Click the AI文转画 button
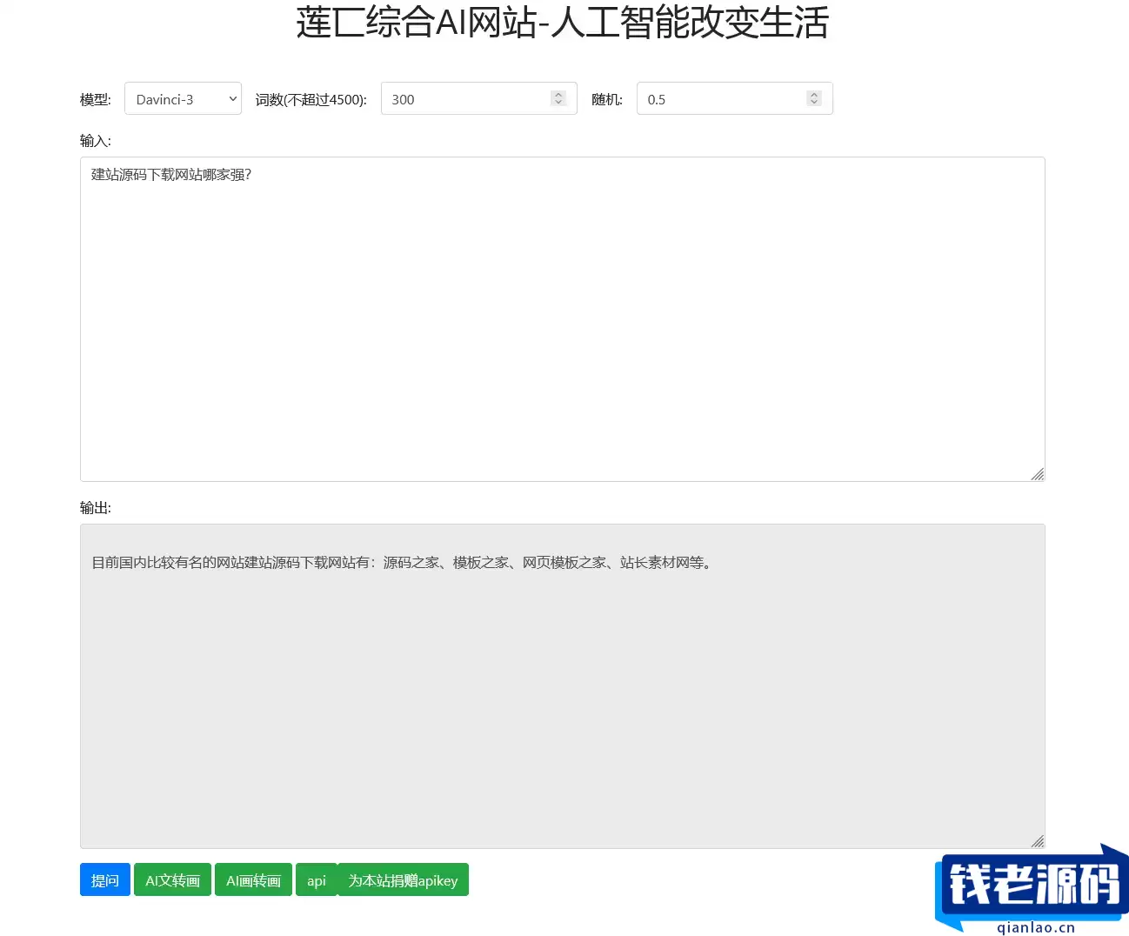 point(172,879)
